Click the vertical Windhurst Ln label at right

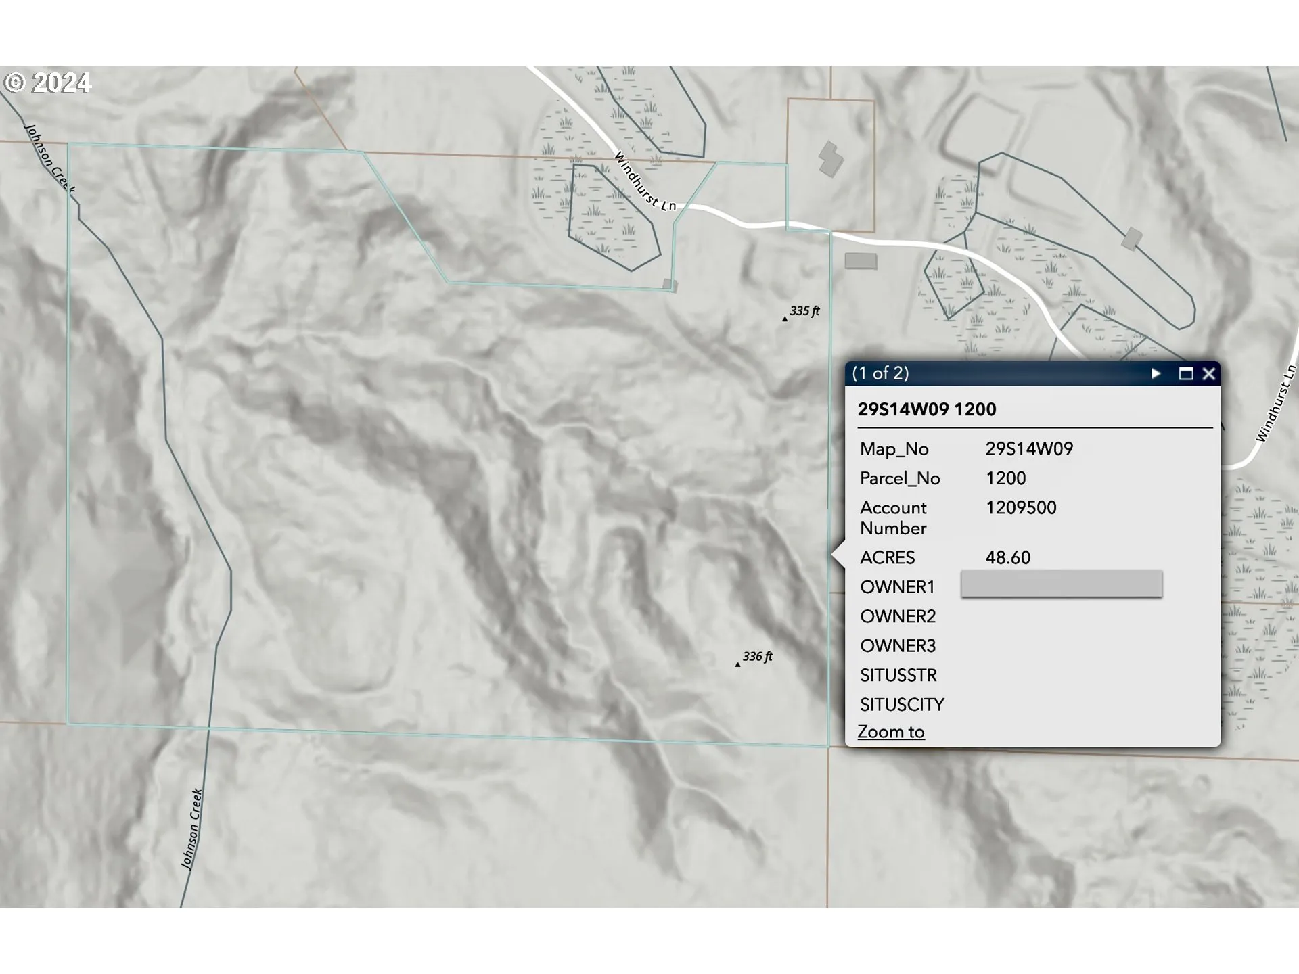[1275, 404]
